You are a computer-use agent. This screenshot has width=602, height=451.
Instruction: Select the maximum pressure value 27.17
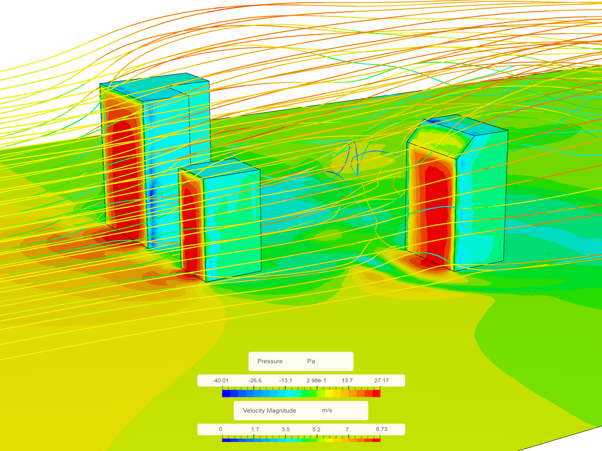[x=382, y=380]
